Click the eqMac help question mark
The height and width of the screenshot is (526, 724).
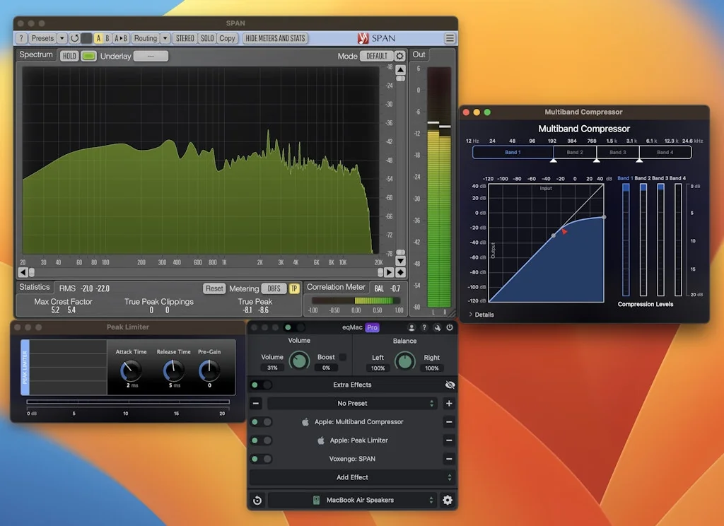click(x=424, y=328)
